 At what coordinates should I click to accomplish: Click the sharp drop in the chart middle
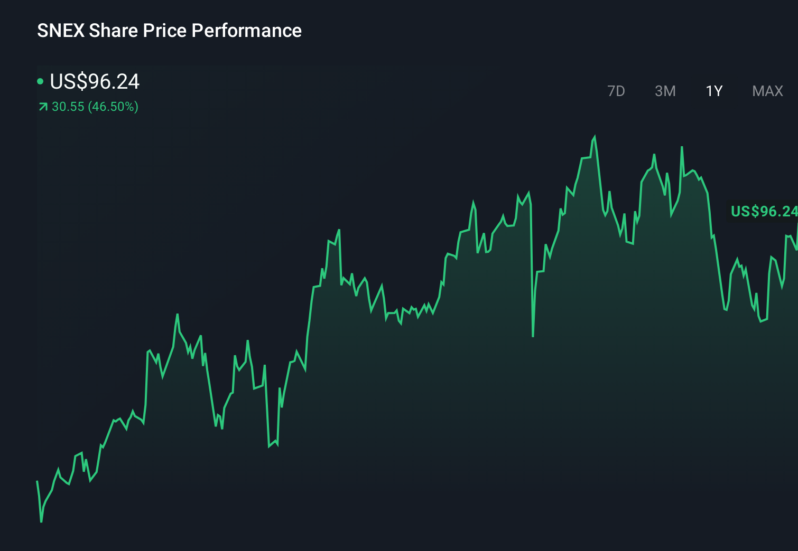(533, 332)
